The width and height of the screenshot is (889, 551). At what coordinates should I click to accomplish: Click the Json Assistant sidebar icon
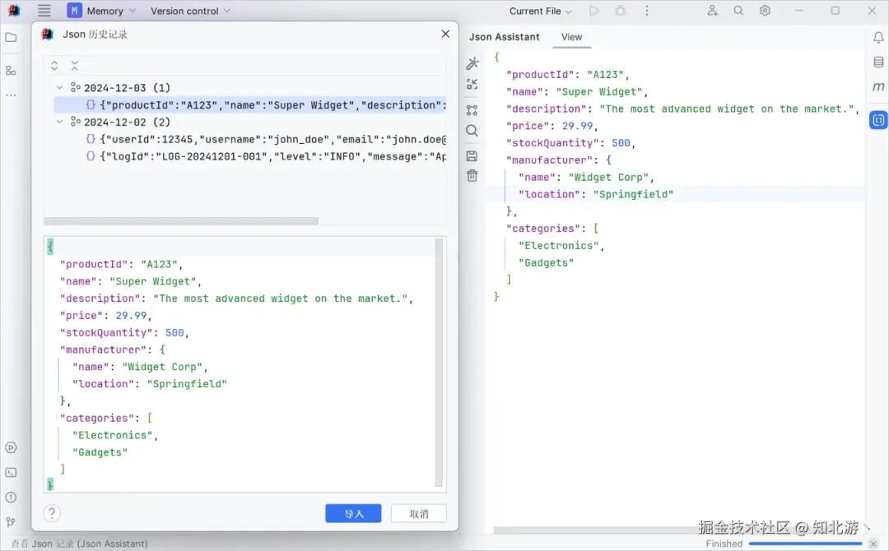[877, 119]
